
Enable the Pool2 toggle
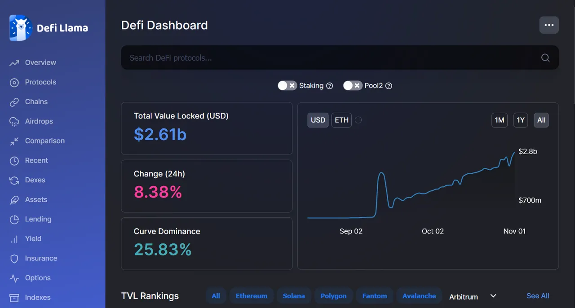353,85
